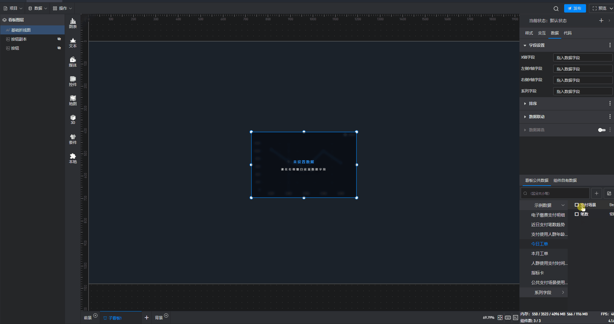Toggle visibility of 按钮副本 layer

[x=59, y=39]
